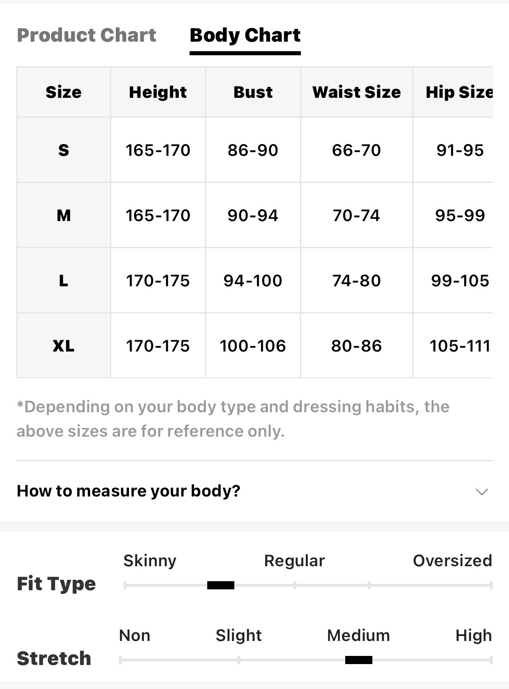
Task: Click the Skinny label on Fit Type scale
Action: point(150,561)
